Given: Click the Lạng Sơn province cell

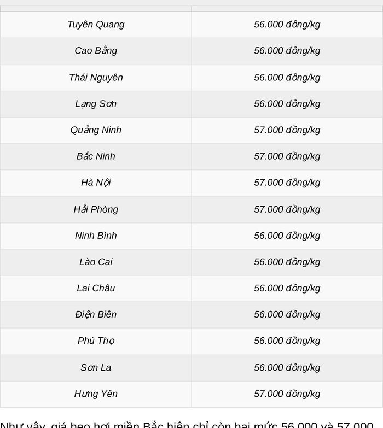Looking at the screenshot, I should [x=96, y=104].
